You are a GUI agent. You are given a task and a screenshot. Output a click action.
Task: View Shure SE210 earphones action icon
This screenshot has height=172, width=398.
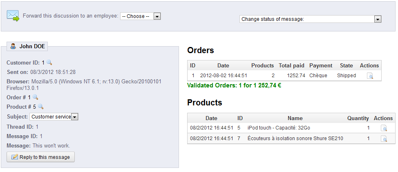pyautogui.click(x=384, y=138)
